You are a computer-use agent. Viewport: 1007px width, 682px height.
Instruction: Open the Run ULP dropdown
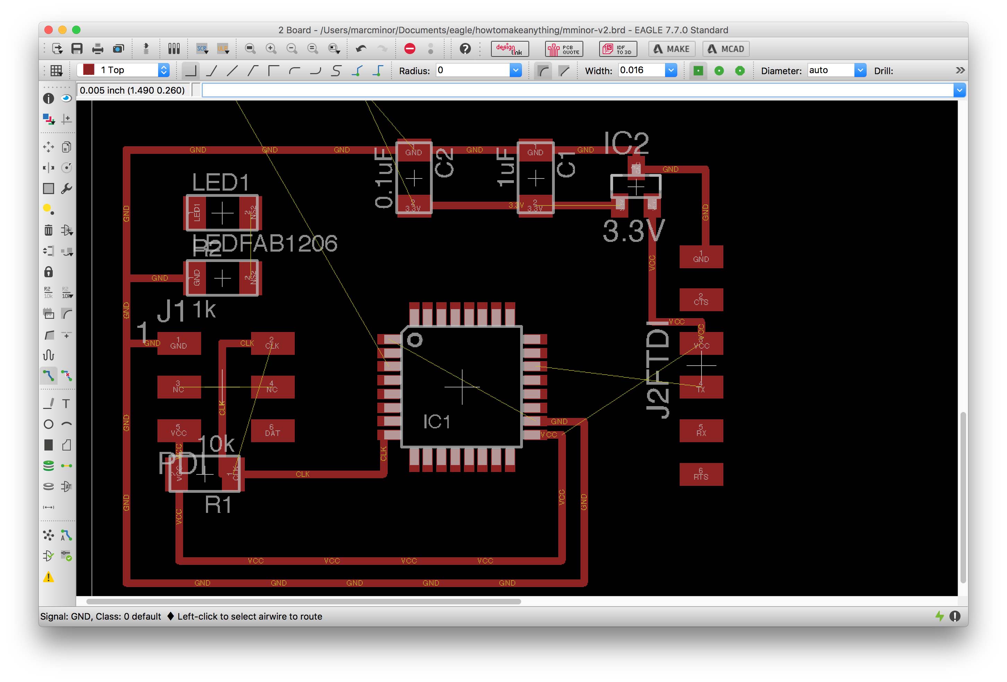point(223,49)
